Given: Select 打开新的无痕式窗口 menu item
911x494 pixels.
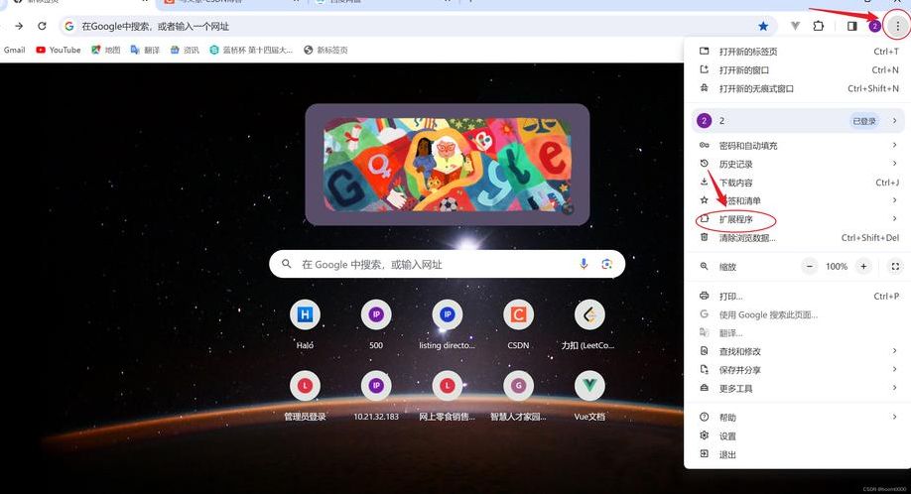Looking at the screenshot, I should (x=799, y=88).
